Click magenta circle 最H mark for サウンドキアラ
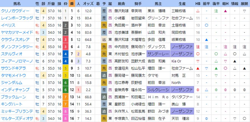This screenshot has width=250, height=122. 225,68
